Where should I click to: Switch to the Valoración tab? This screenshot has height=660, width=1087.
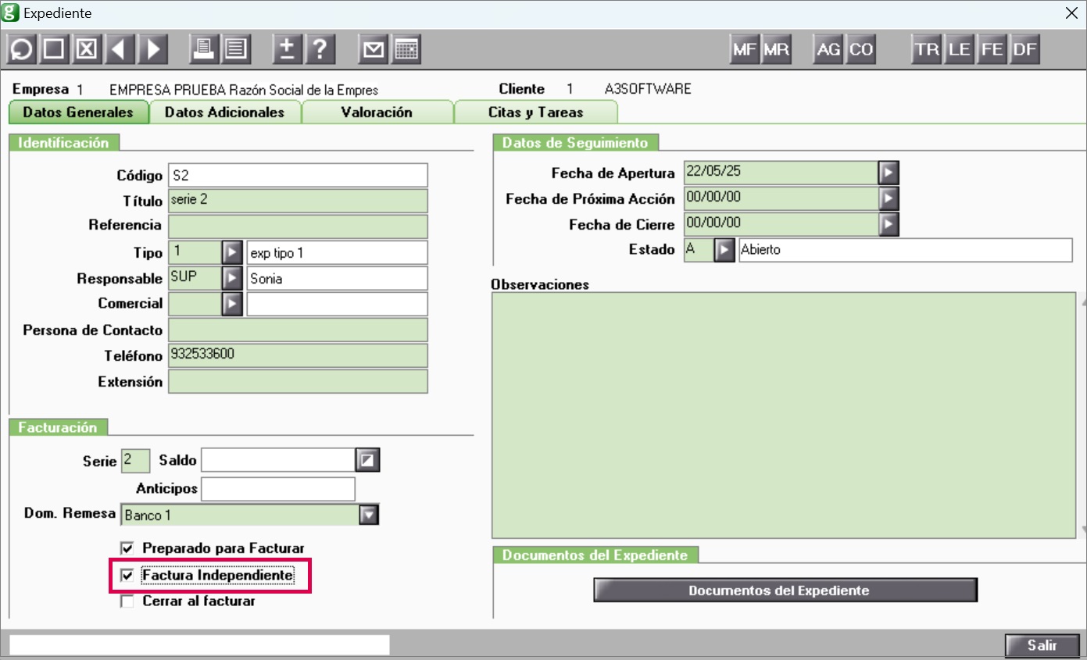(377, 112)
